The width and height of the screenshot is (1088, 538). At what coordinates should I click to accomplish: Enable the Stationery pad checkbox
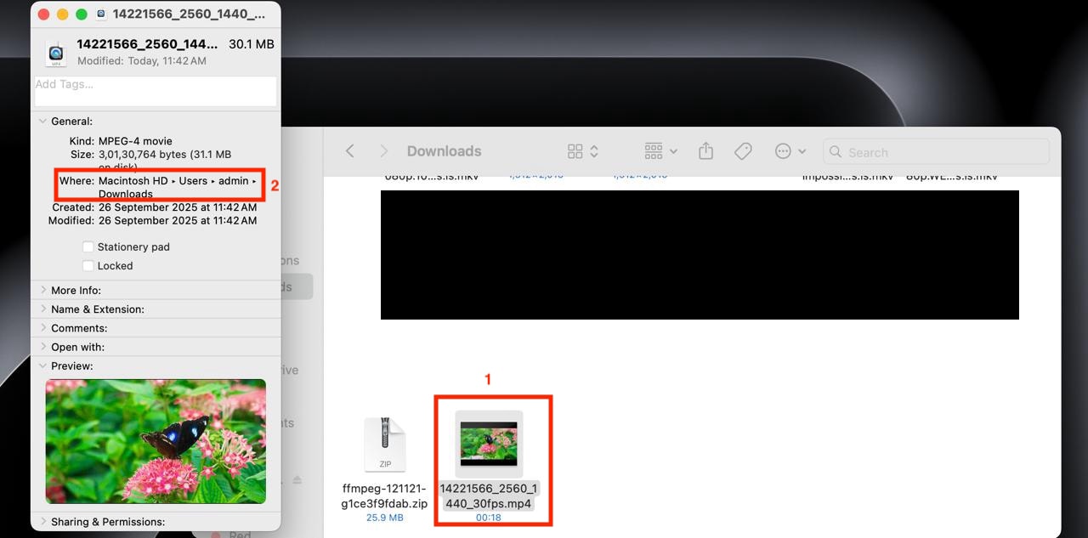click(88, 246)
